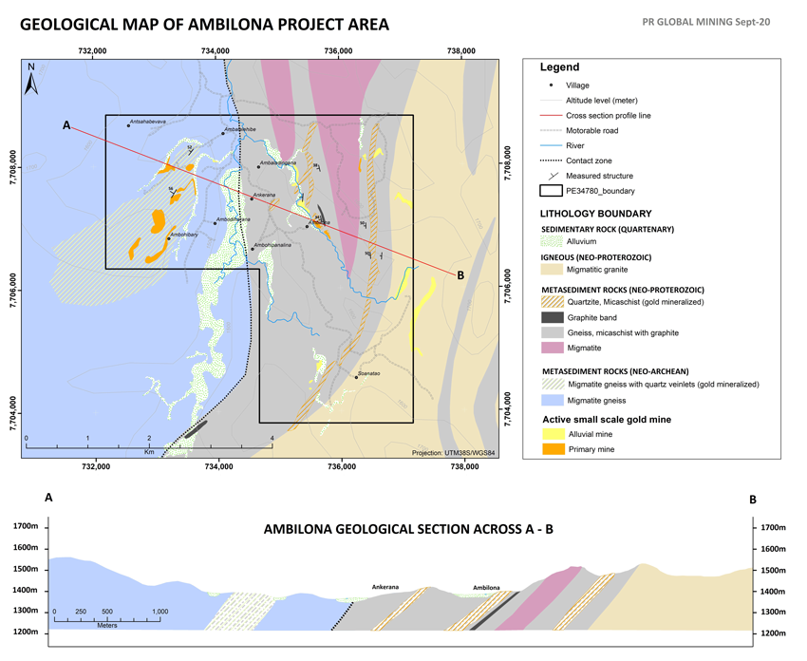
Task: Click the Alluvium pattern swatch in legend
Action: coord(552,241)
